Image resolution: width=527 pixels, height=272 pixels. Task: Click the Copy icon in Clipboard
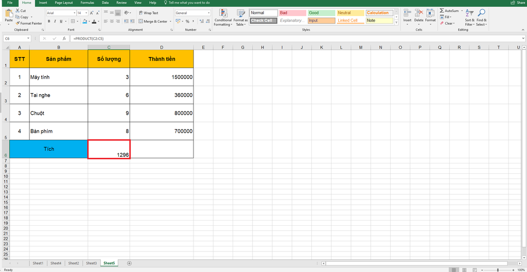point(17,17)
